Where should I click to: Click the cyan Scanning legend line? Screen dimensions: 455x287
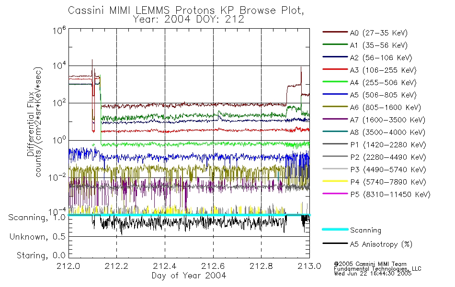335,229
